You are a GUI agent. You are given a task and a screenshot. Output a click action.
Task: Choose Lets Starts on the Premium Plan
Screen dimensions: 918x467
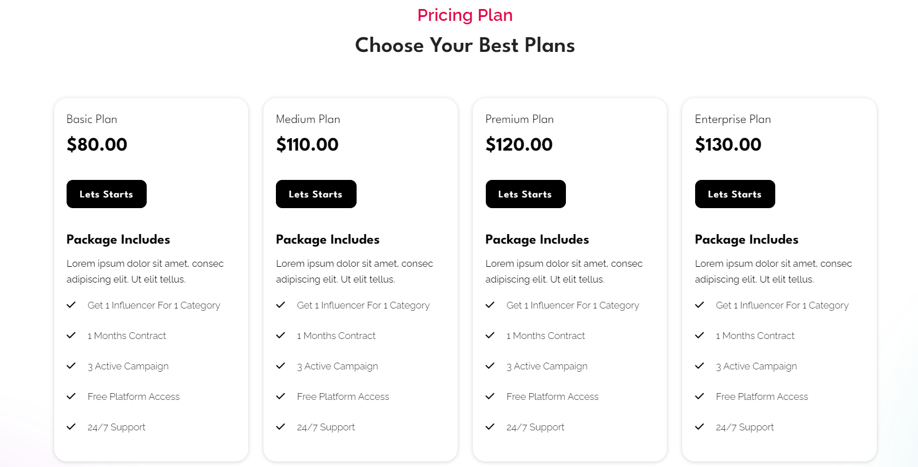click(525, 194)
